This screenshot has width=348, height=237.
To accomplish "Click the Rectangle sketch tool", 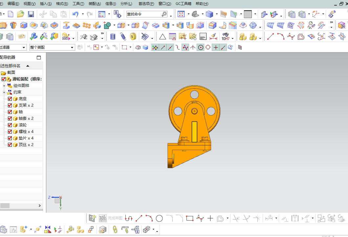I will tap(190, 218).
